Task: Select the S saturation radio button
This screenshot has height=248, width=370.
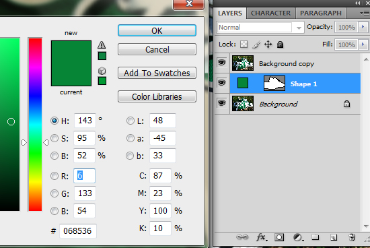Action: pyautogui.click(x=54, y=138)
